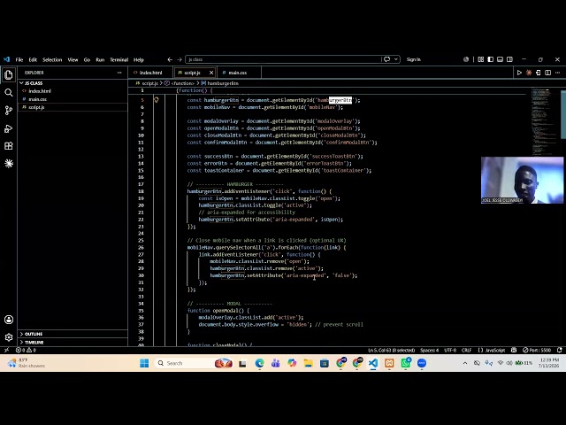The width and height of the screenshot is (566, 425).
Task: Open Run and Debug view
Action: (x=9, y=128)
